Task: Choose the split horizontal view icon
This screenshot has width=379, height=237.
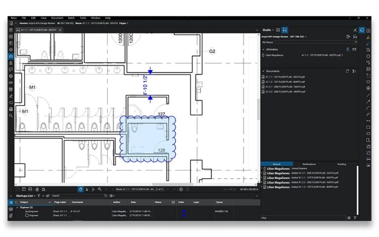Action: [30, 190]
